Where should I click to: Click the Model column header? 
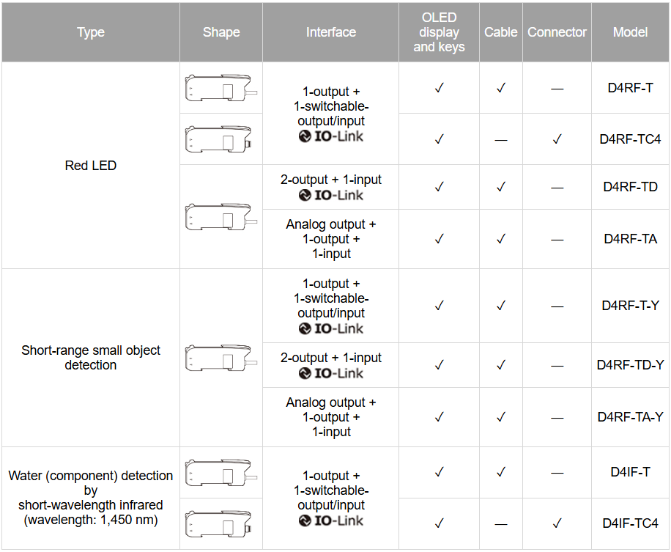(630, 32)
